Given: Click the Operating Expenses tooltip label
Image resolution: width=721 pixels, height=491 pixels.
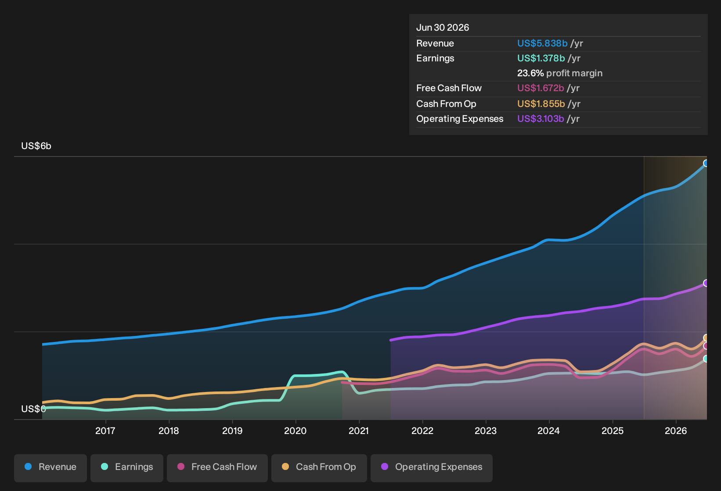Looking at the screenshot, I should 460,119.
